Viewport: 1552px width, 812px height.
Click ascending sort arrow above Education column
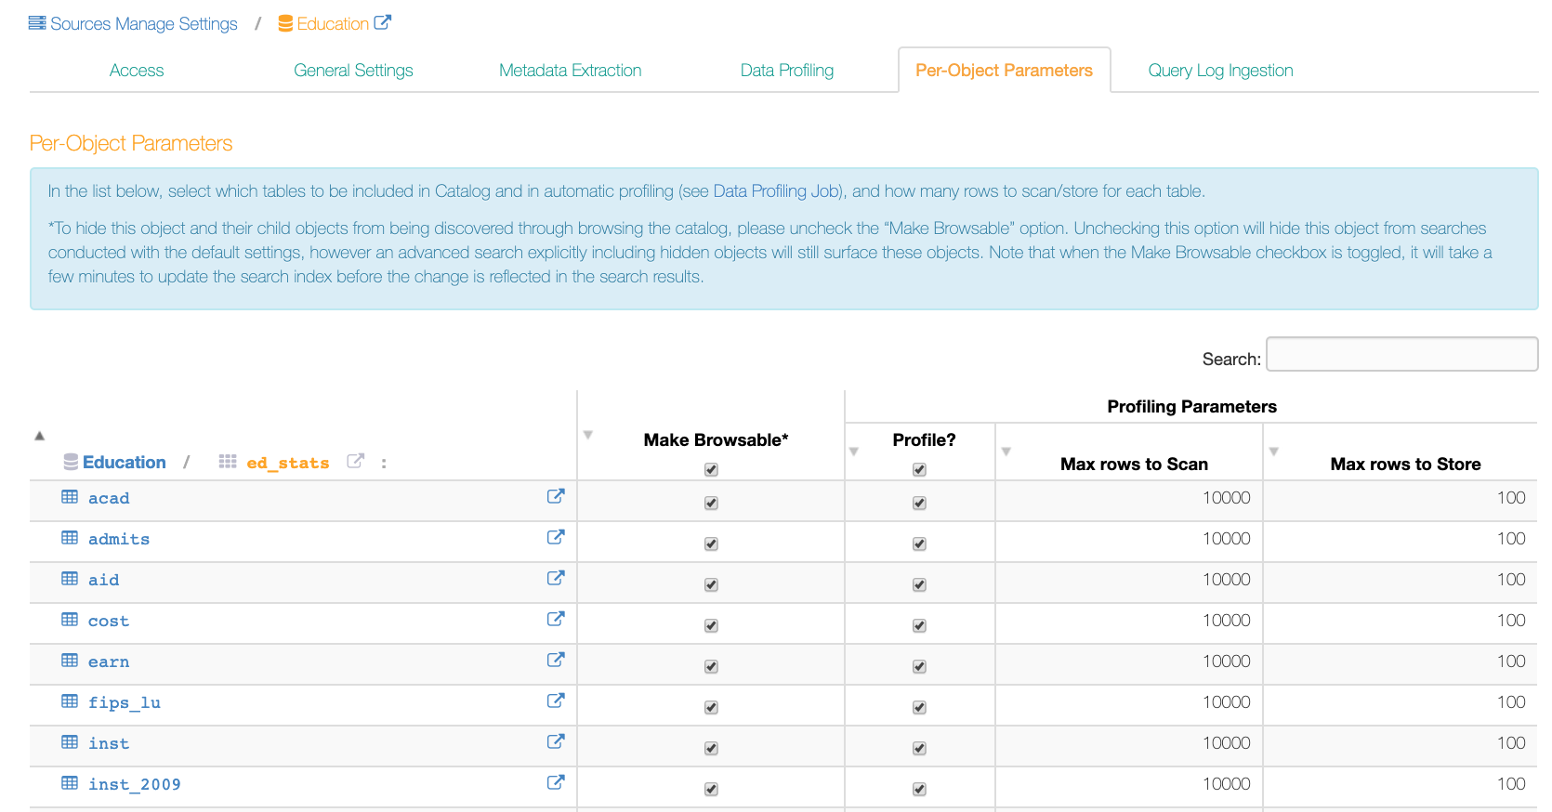pyautogui.click(x=39, y=435)
